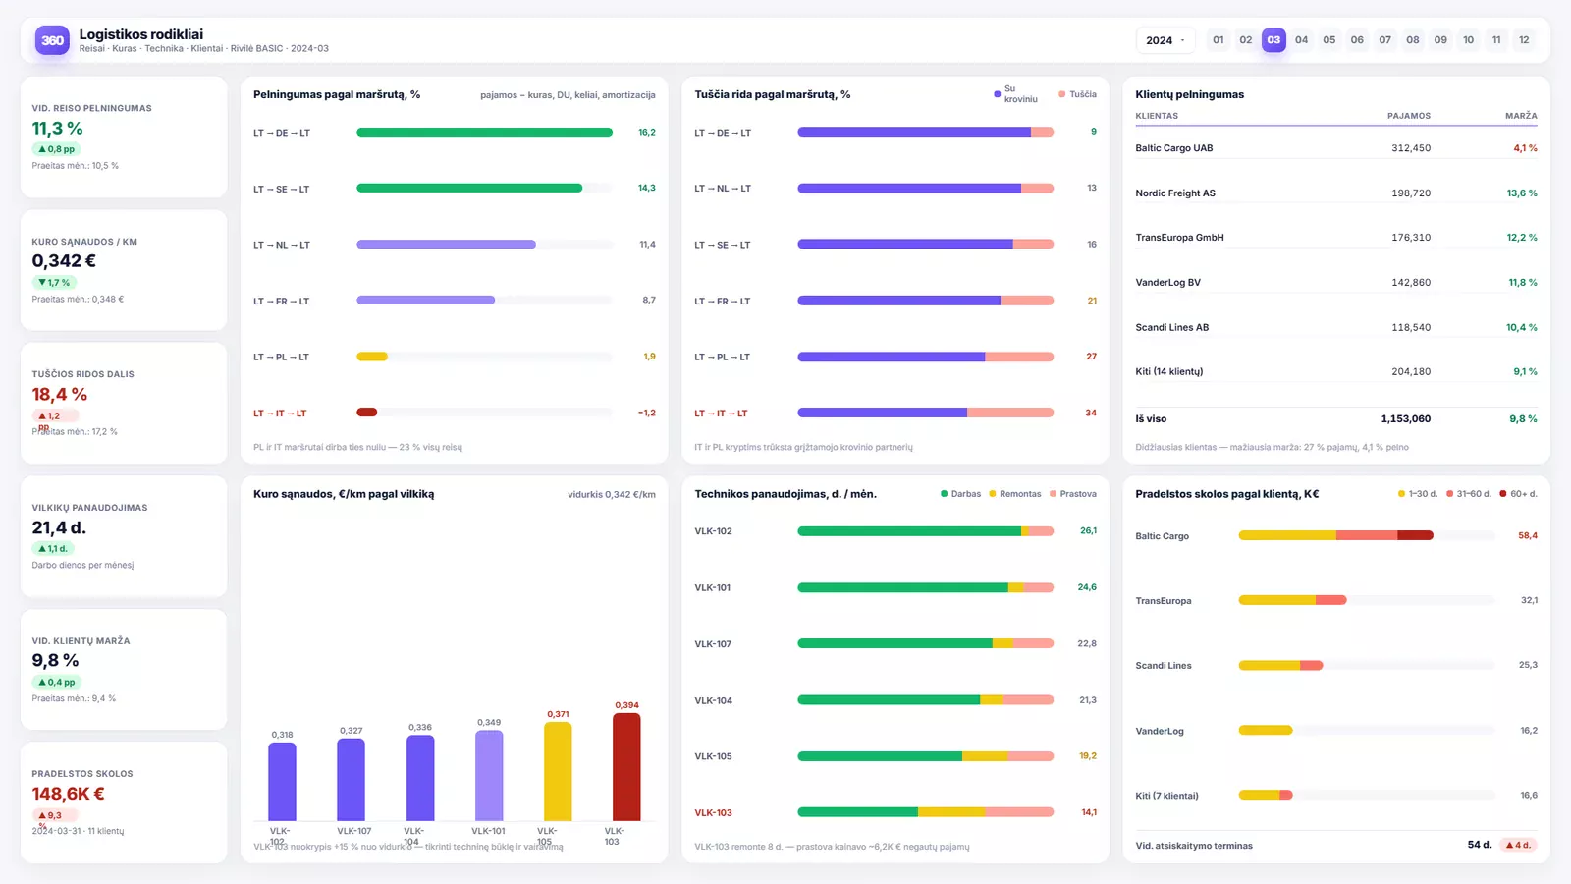Open the Scandi Lines AB client row
Image resolution: width=1571 pixels, height=884 pixels.
[x=1336, y=328]
